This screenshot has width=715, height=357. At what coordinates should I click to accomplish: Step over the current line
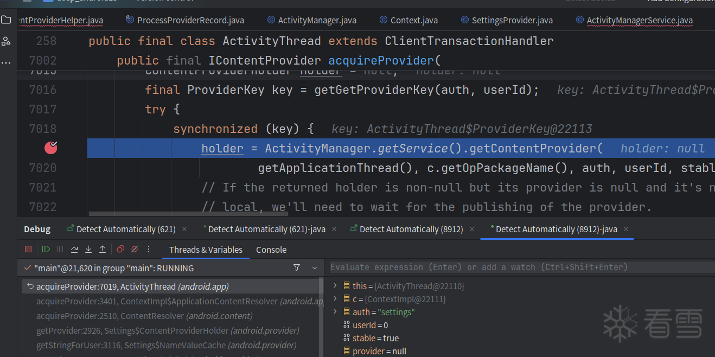(74, 249)
